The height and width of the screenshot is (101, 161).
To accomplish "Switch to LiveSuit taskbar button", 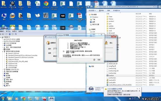I will (x=51, y=99).
